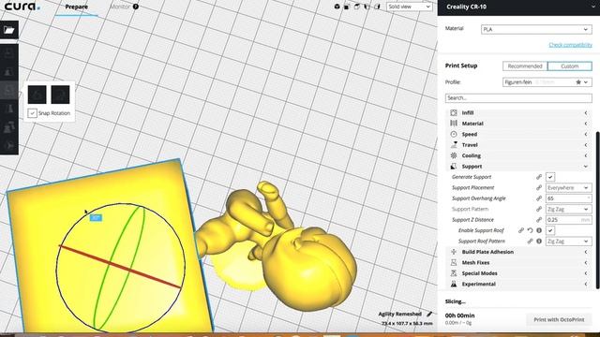Select the Support Blocker tool
Image resolution: width=600 pixels, height=337 pixels.
pos(9,146)
